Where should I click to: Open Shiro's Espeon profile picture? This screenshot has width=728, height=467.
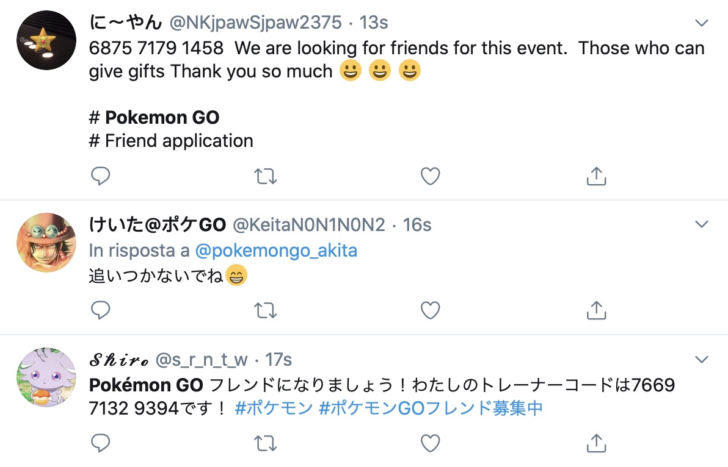pyautogui.click(x=46, y=377)
